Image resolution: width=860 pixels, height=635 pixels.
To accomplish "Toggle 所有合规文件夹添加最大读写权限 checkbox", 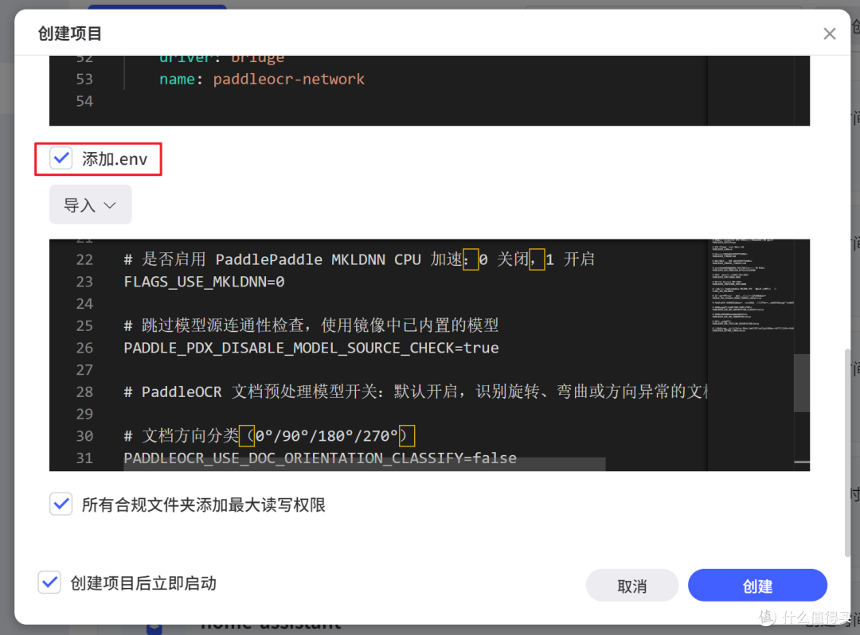I will click(x=61, y=504).
